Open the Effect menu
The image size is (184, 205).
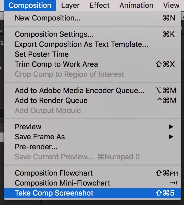tap(99, 5)
